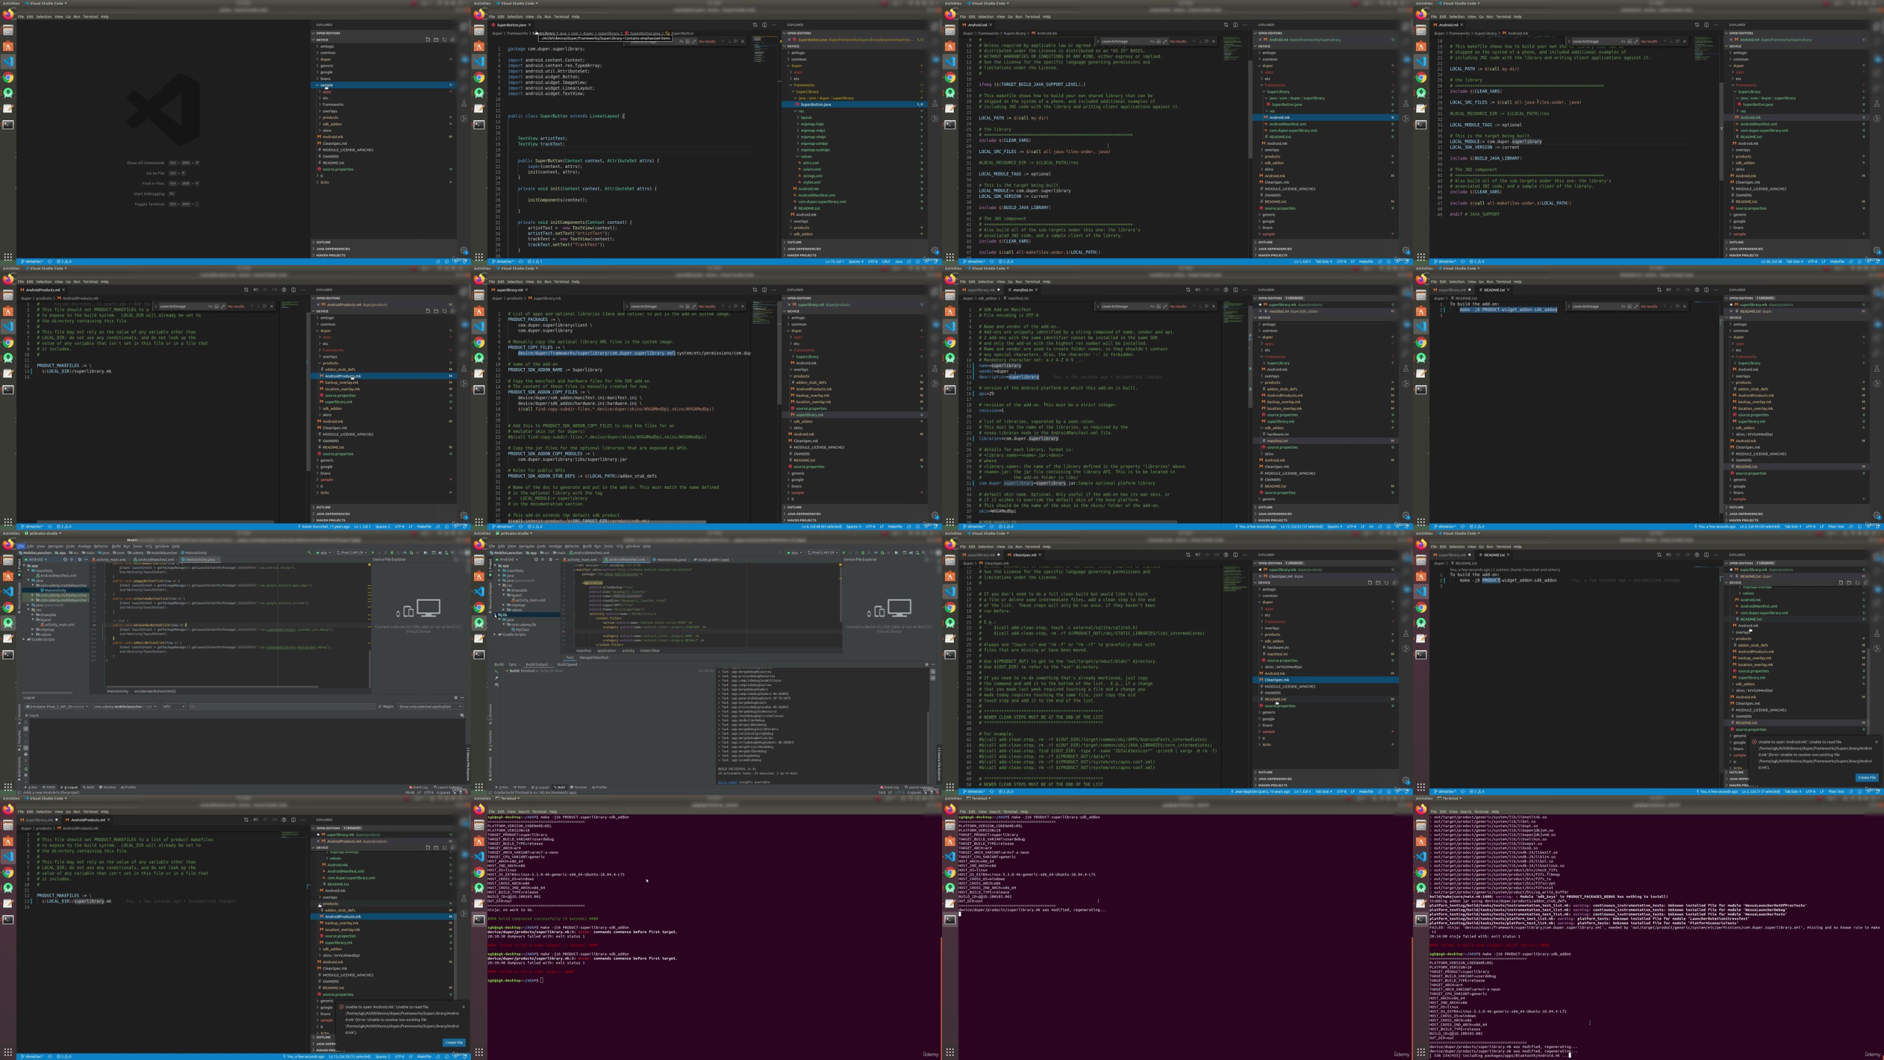Open the Project panel settings gear in Android Studio

[x=81, y=559]
